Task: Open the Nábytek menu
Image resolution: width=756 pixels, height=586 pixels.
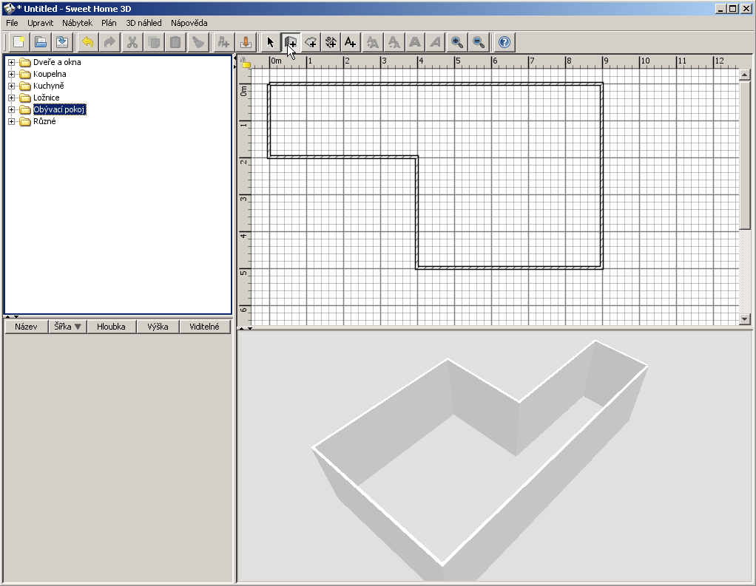Action: point(77,23)
